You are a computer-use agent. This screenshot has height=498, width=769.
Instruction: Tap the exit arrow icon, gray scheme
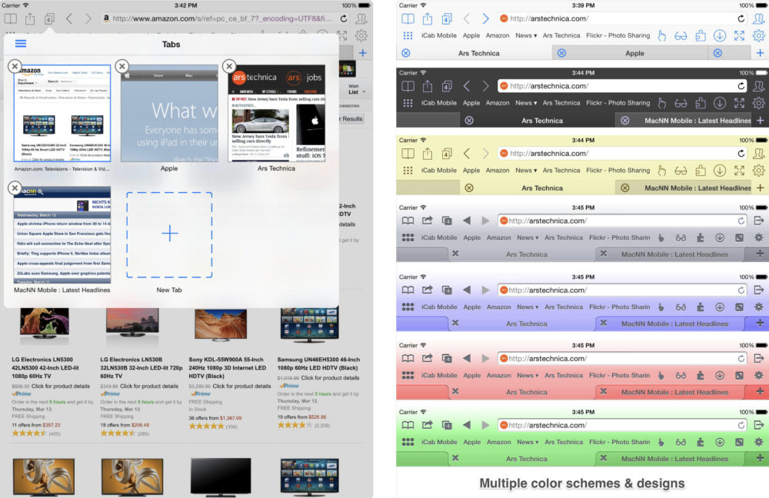point(759,221)
